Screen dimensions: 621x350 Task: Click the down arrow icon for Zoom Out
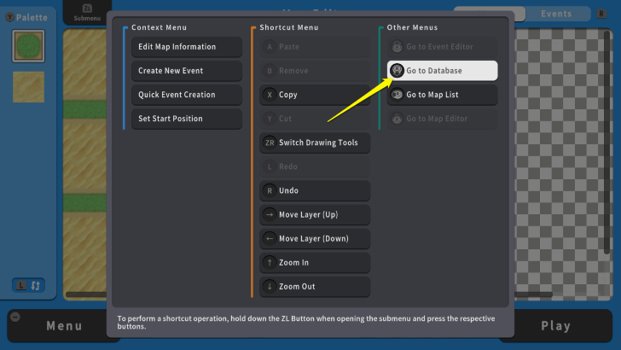pyautogui.click(x=270, y=287)
